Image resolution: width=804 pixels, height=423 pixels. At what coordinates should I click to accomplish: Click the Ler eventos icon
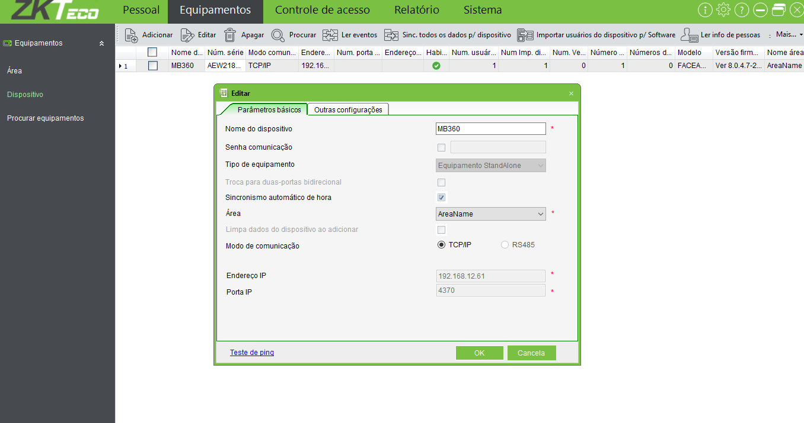point(330,35)
